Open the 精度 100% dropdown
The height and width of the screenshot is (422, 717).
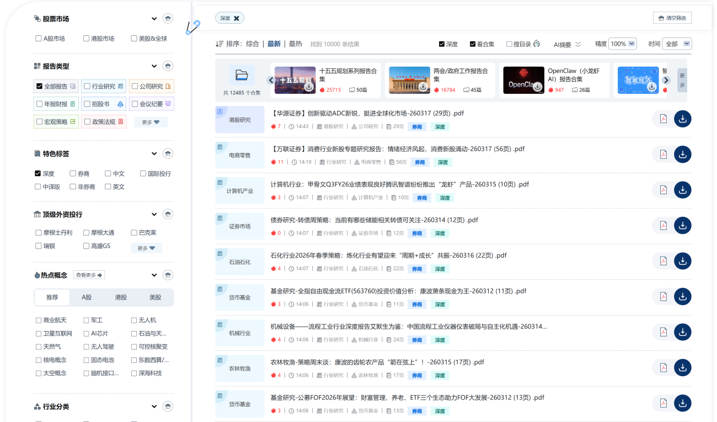pyautogui.click(x=622, y=44)
